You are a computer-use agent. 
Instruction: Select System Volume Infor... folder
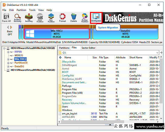pyautogui.click(x=74, y=103)
